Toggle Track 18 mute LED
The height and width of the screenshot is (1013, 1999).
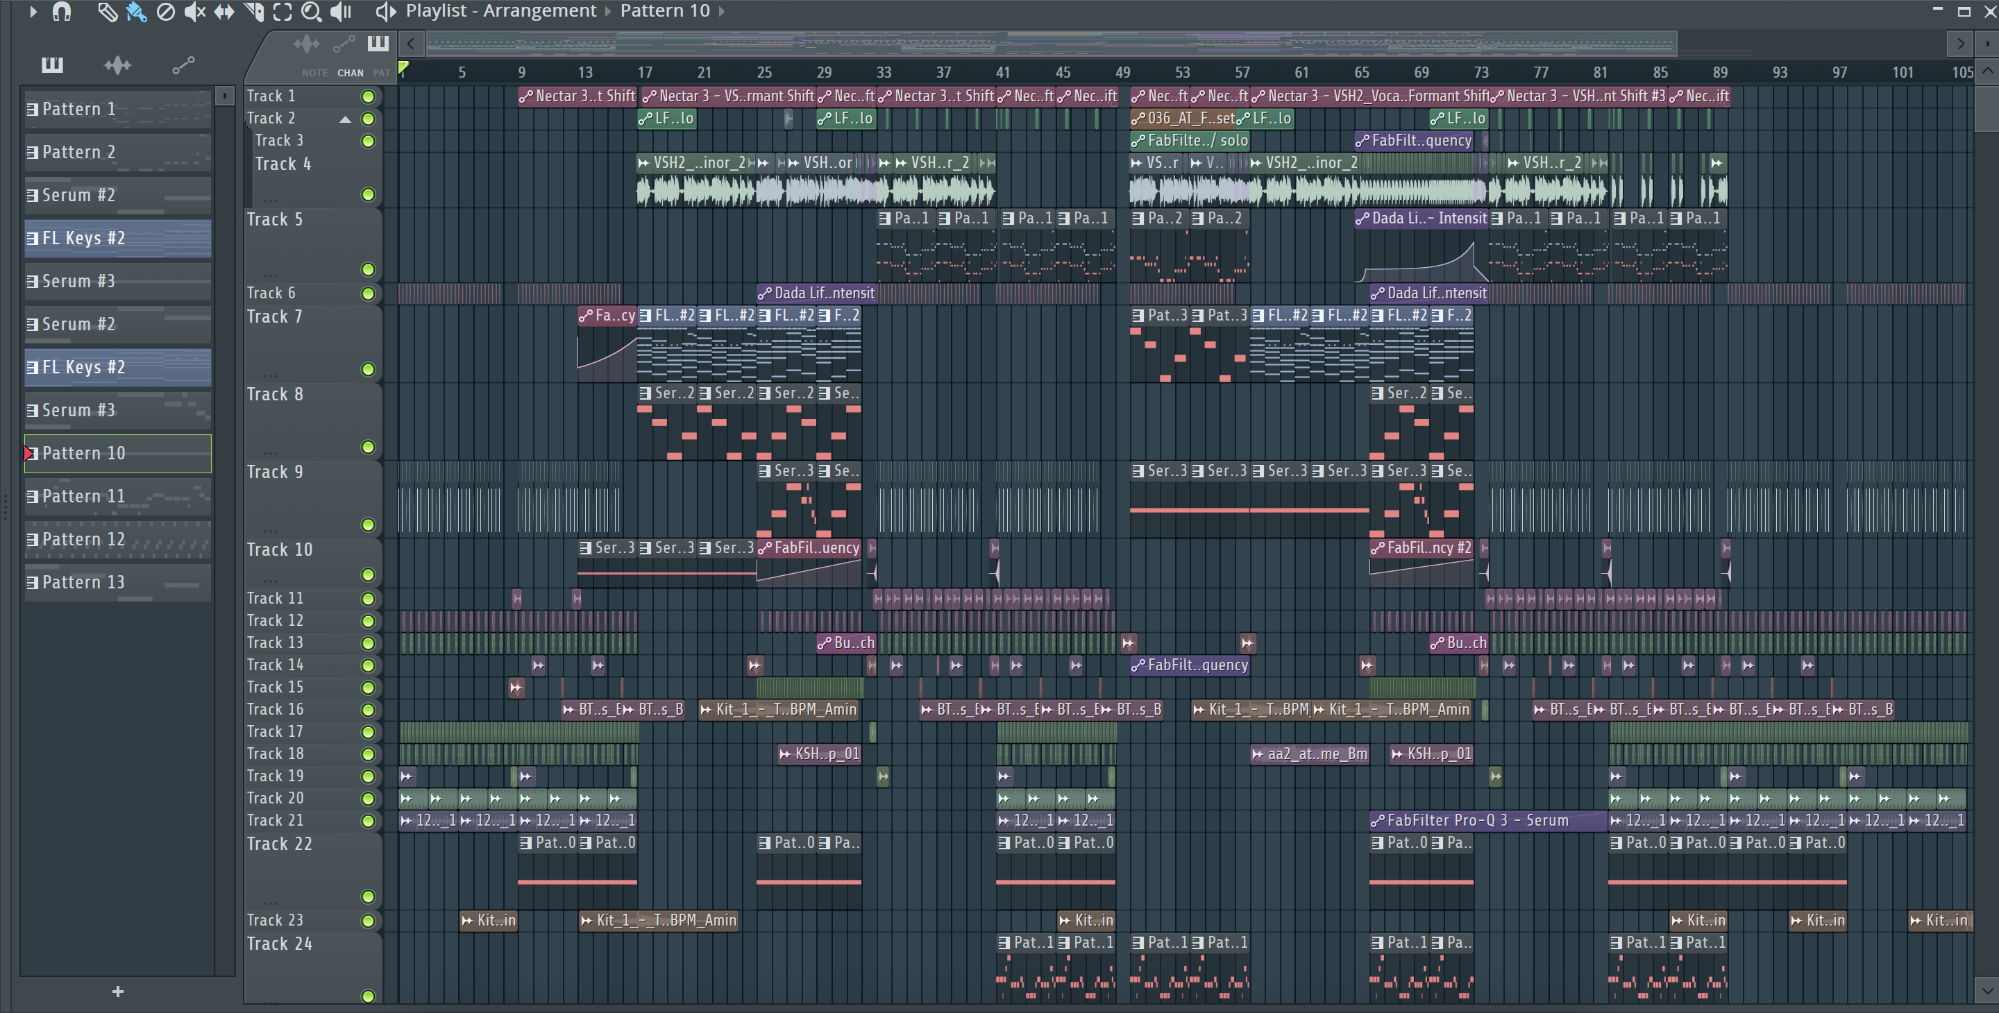(x=369, y=754)
